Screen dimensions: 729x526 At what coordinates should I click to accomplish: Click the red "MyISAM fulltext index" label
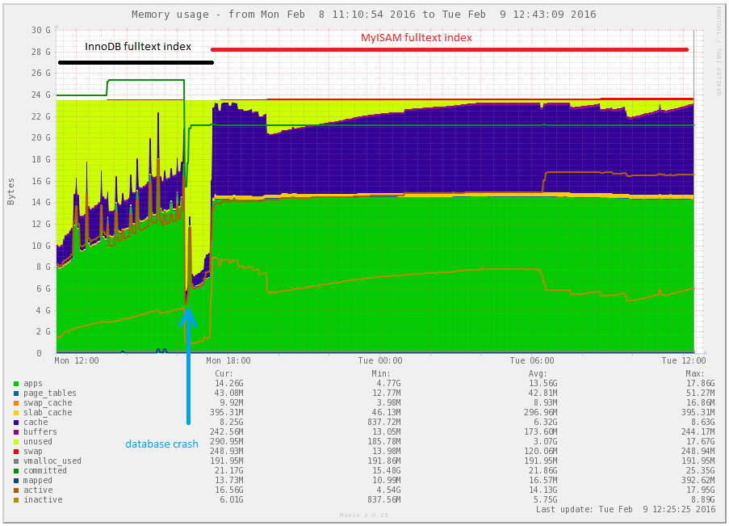point(416,38)
